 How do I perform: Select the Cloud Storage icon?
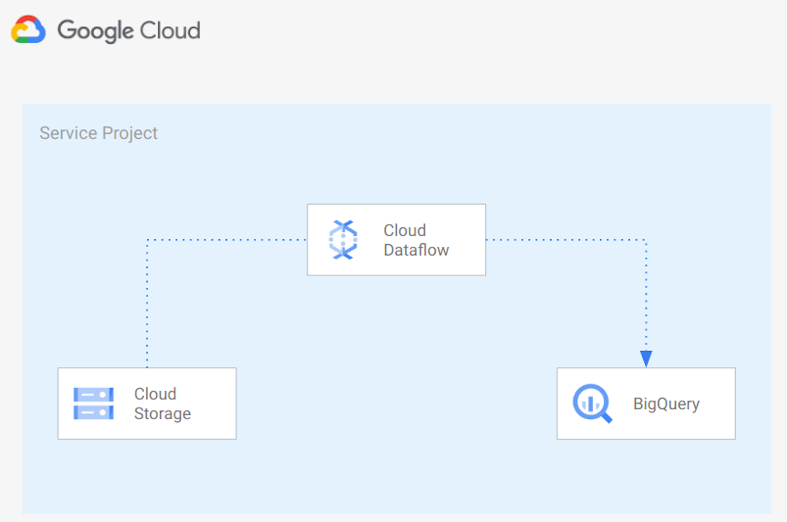[94, 403]
